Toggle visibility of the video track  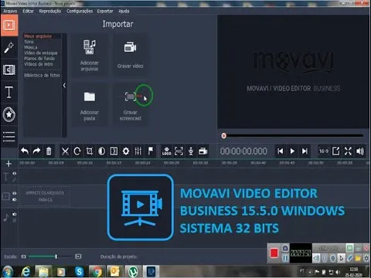pos(15,193)
